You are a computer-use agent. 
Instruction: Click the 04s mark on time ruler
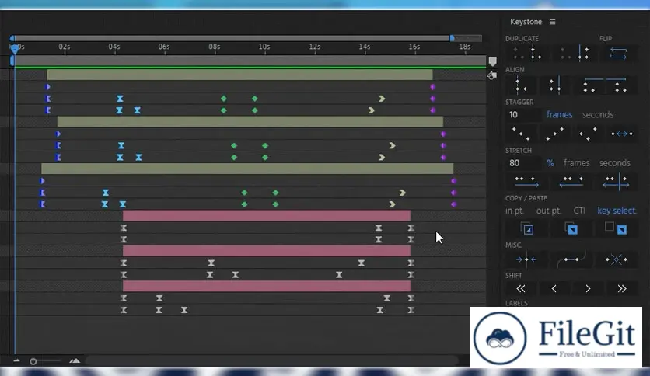[x=114, y=47]
